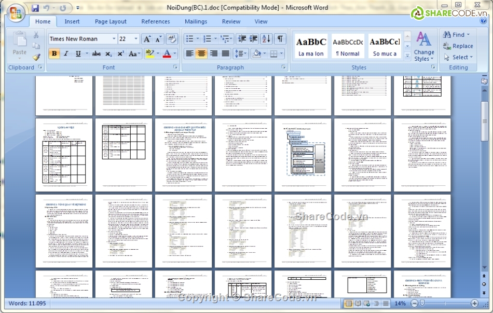Center the text alignment
493x313 pixels.
coord(201,54)
